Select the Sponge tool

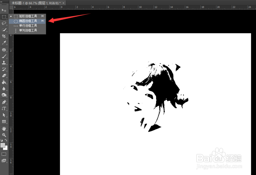click(x=4, y=95)
